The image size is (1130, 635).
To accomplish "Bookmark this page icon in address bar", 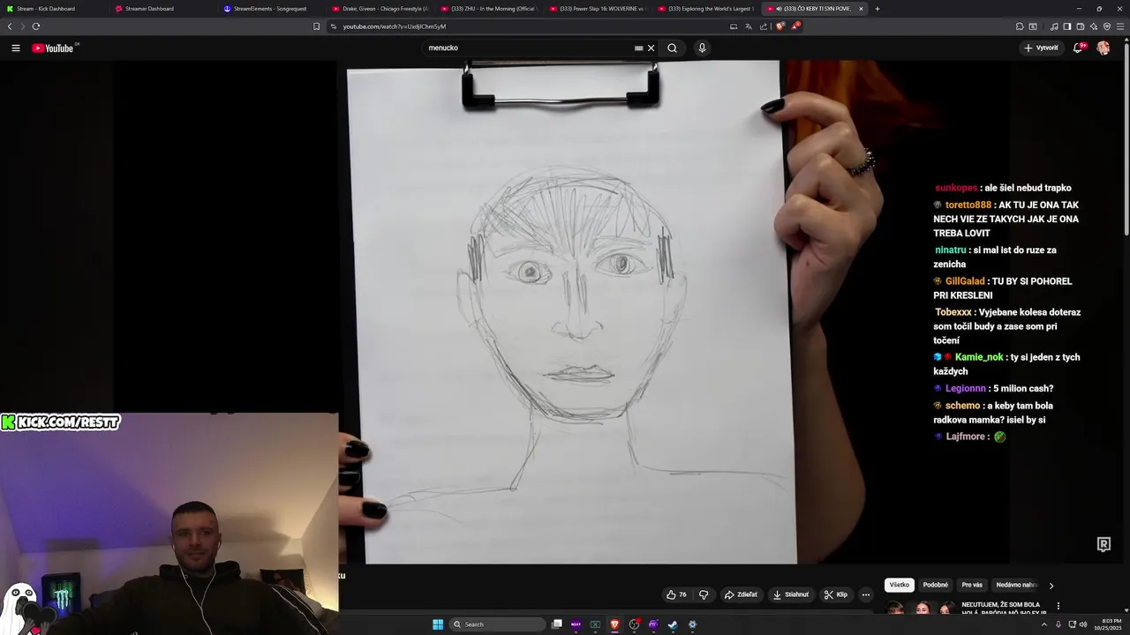I will [316, 26].
